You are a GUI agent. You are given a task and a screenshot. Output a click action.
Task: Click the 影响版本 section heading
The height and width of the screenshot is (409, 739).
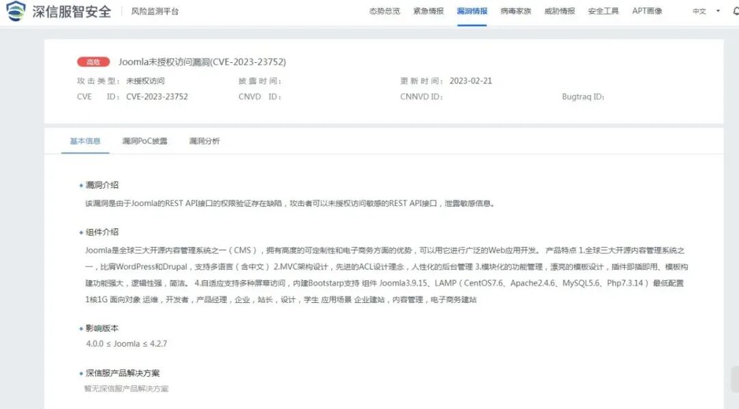(102, 328)
